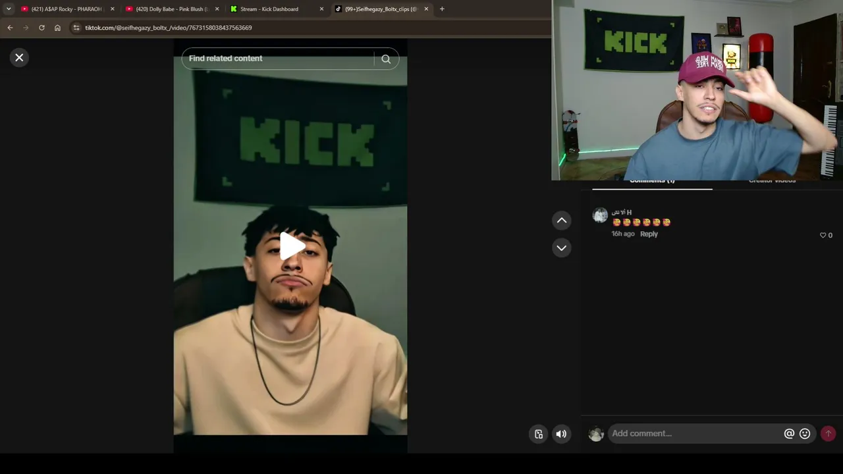Viewport: 843px width, 474px height.
Task: Like the comment using the heart icon
Action: pyautogui.click(x=823, y=235)
